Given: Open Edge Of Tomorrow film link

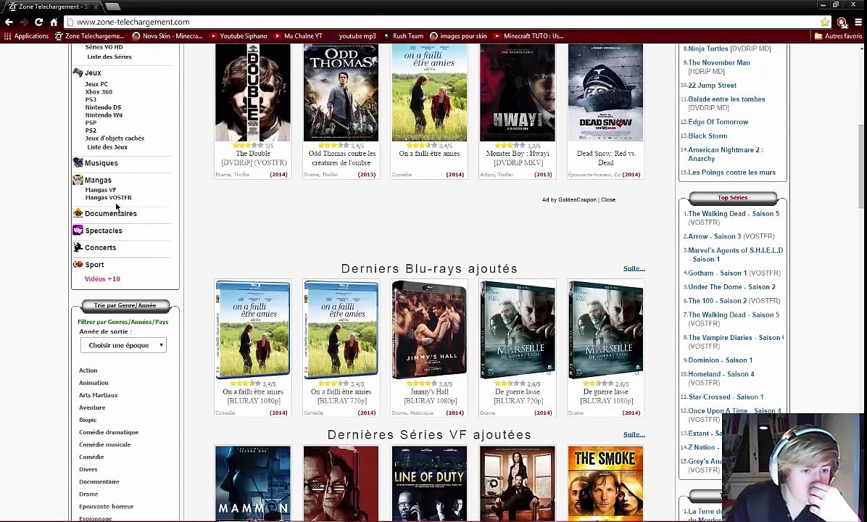Looking at the screenshot, I should (718, 122).
